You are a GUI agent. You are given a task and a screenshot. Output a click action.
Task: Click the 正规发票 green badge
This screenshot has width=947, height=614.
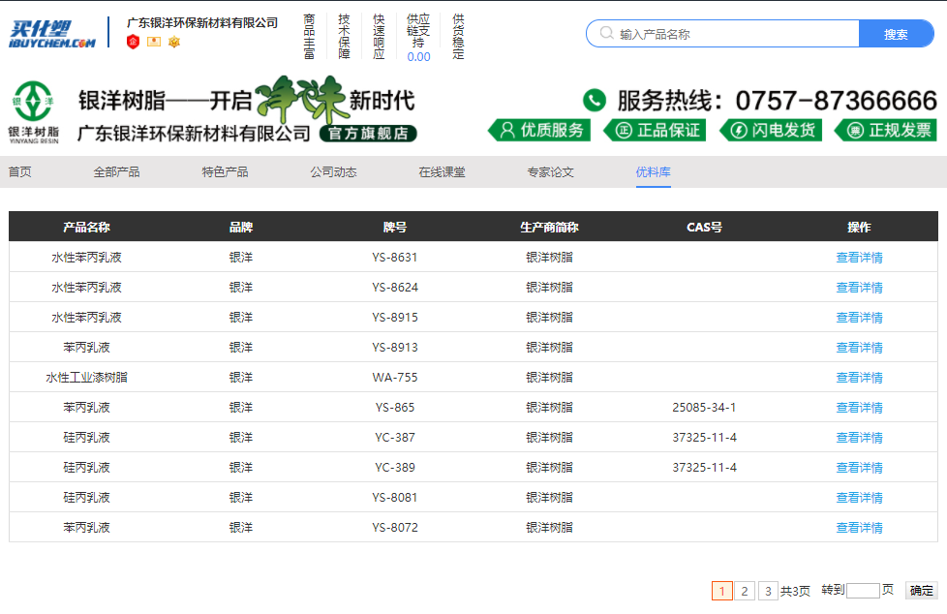coord(885,131)
